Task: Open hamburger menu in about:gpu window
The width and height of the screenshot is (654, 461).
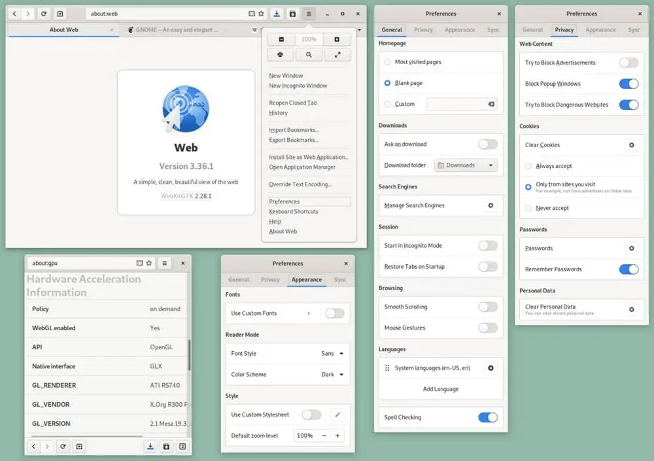Action: click(x=164, y=264)
